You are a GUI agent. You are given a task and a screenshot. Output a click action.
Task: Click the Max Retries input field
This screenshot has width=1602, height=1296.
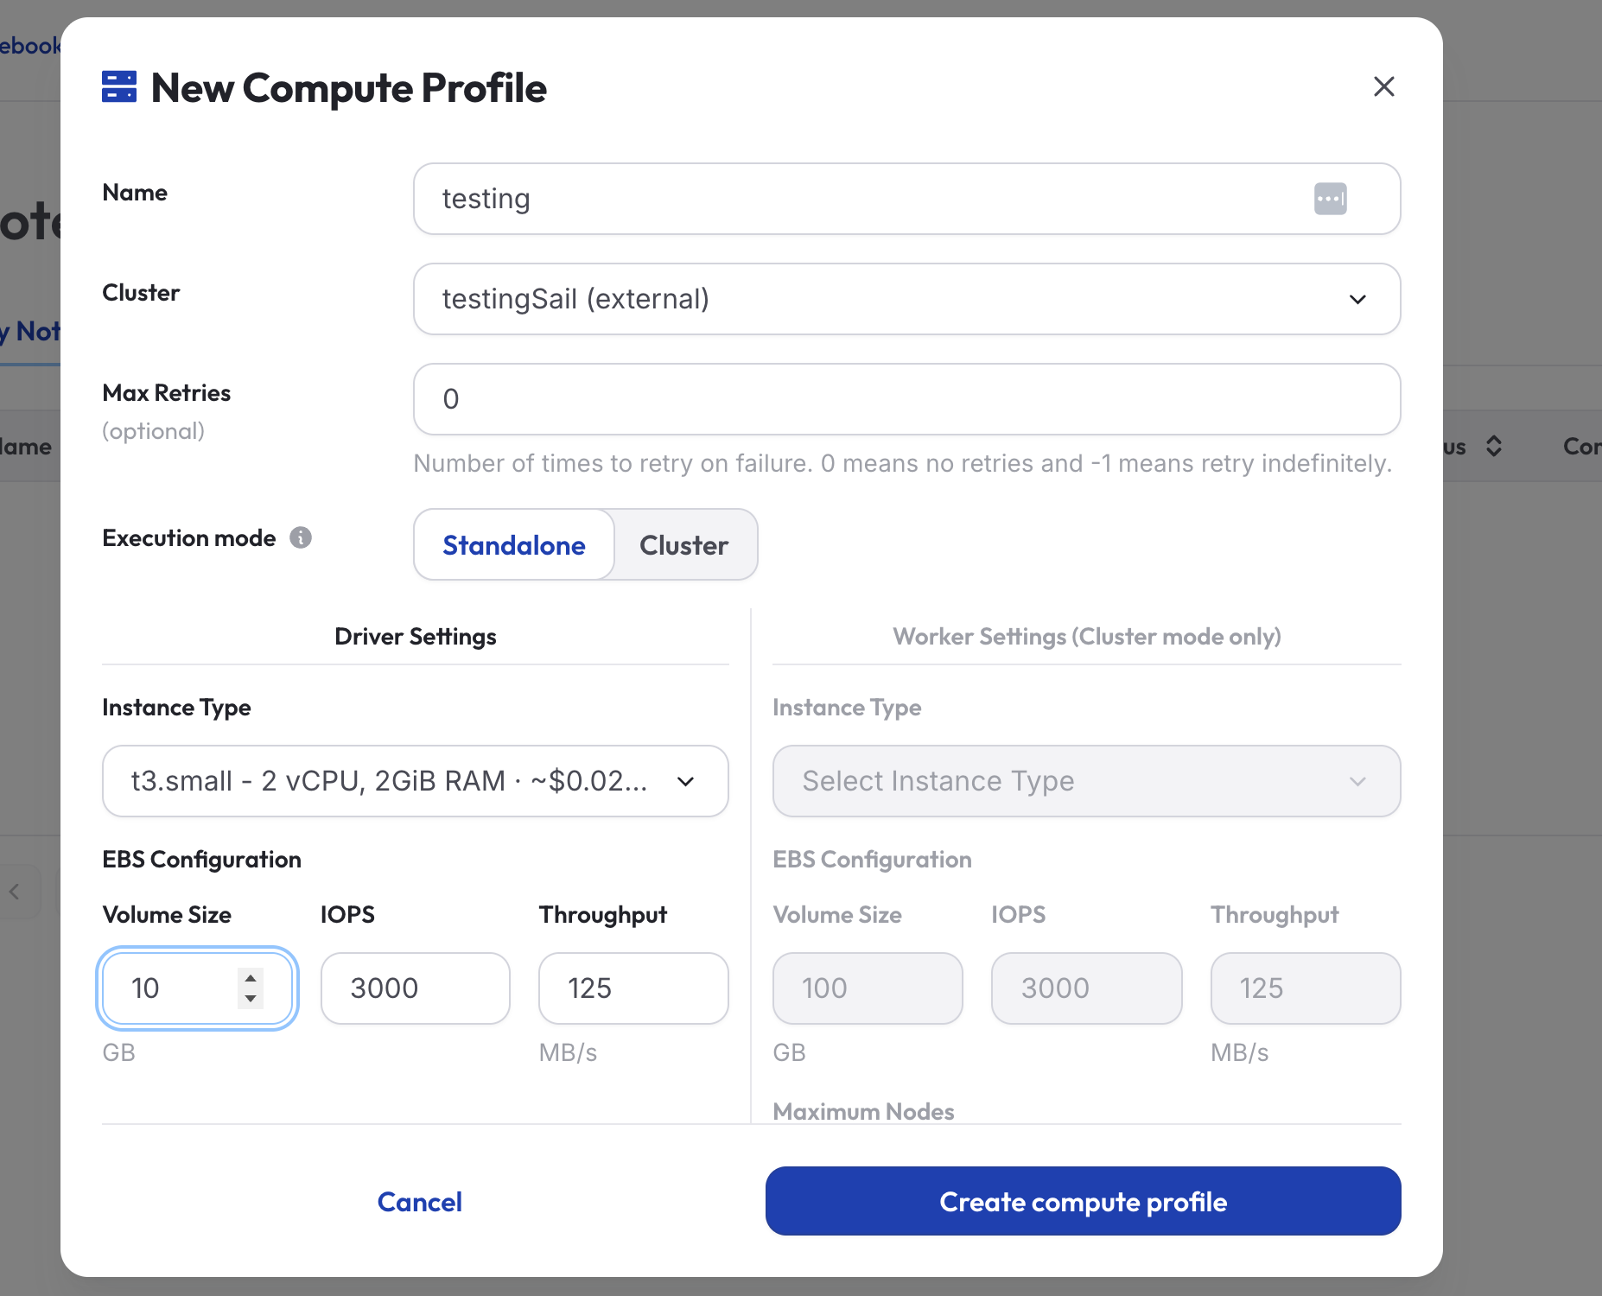point(907,399)
